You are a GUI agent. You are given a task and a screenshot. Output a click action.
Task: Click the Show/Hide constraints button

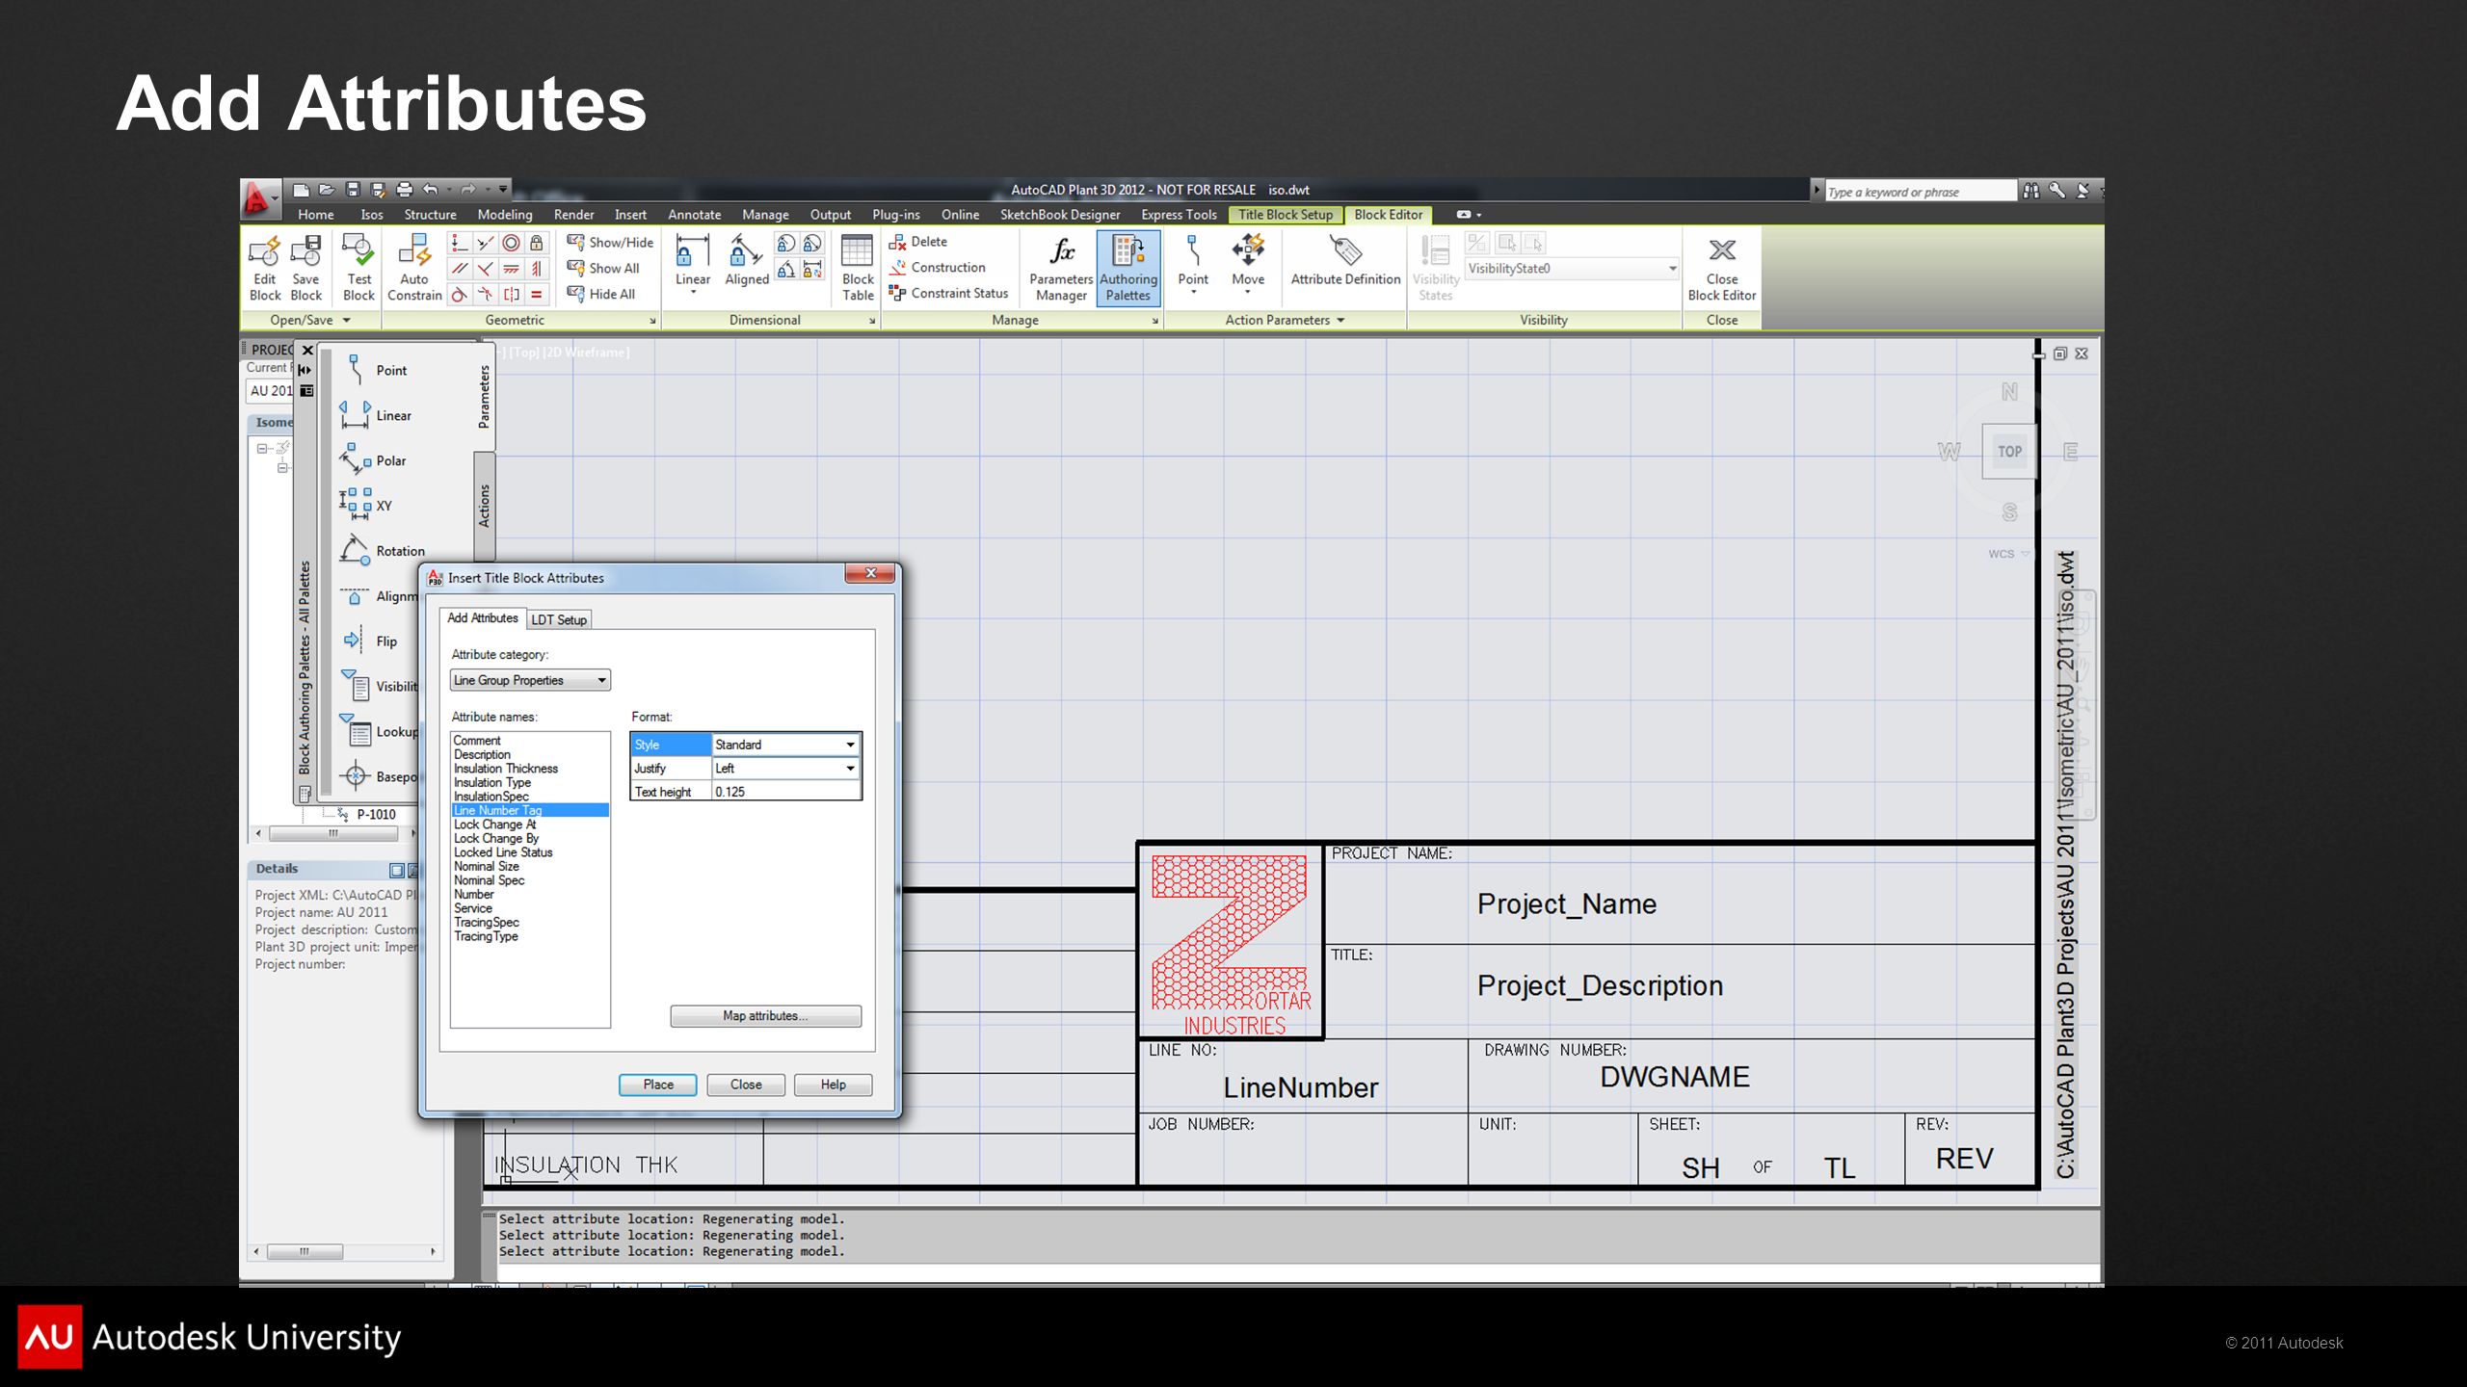pos(610,242)
